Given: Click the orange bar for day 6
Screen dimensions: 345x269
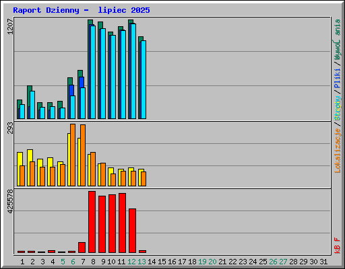Looking at the screenshot, I should point(73,155).
